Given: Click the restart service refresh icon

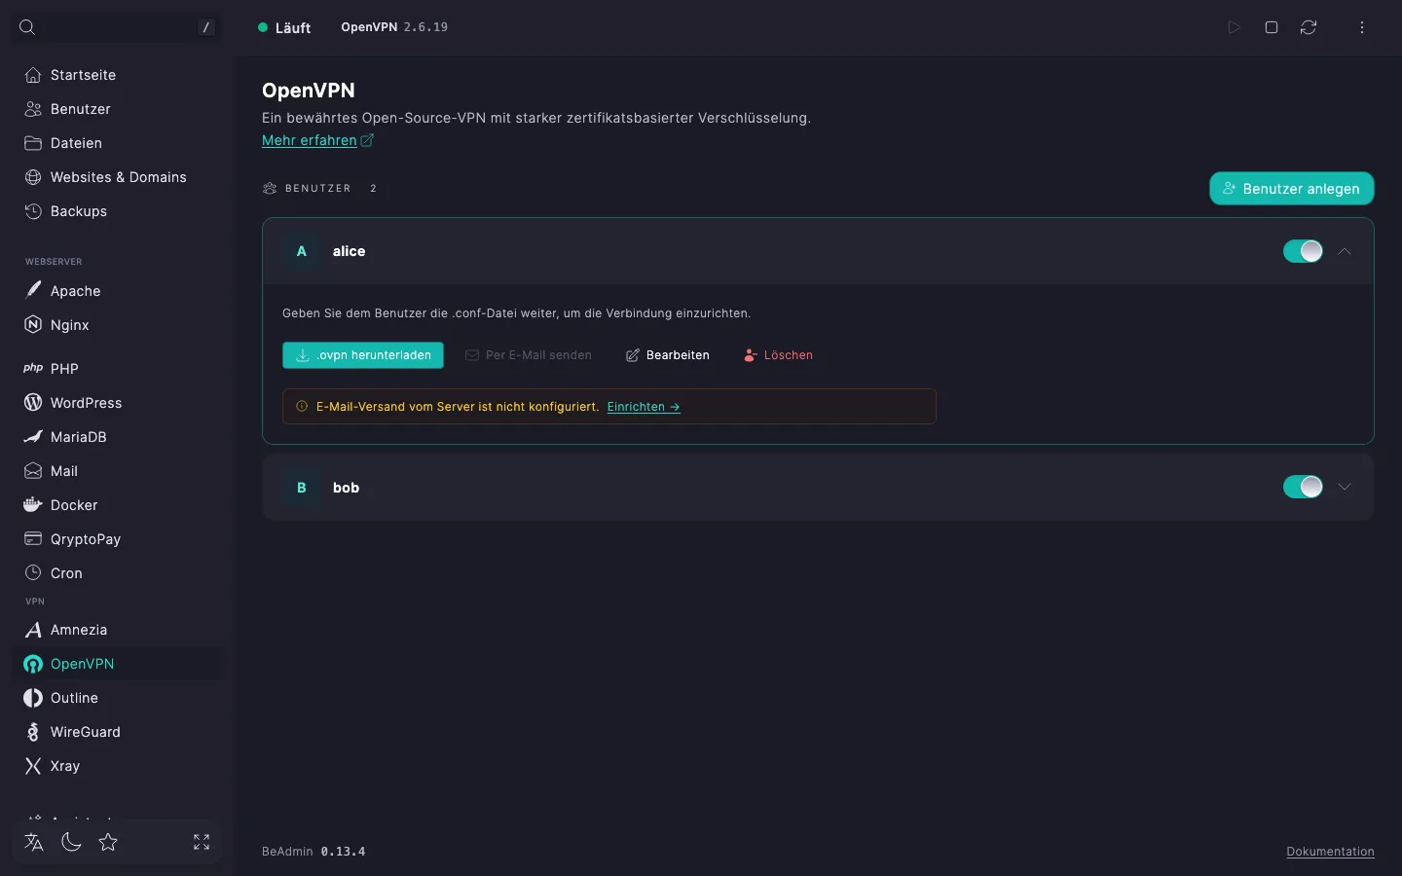Looking at the screenshot, I should (1309, 27).
